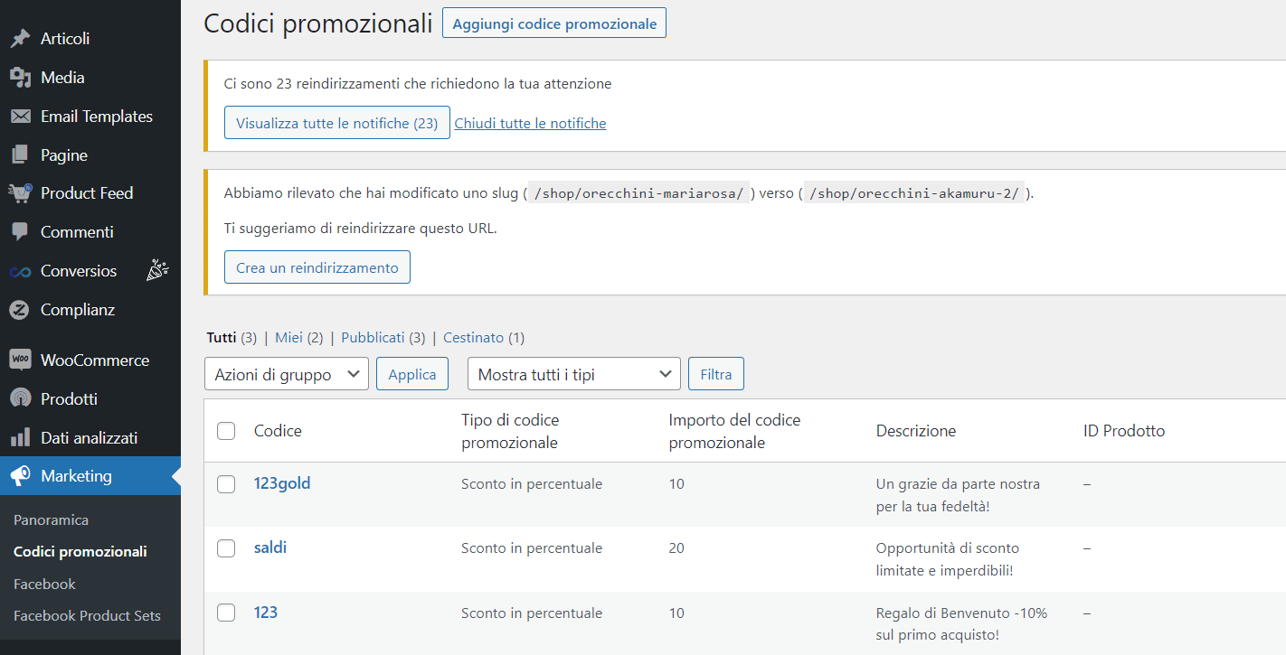This screenshot has width=1286, height=655.
Task: Click the Conversios infinity icon
Action: [20, 270]
